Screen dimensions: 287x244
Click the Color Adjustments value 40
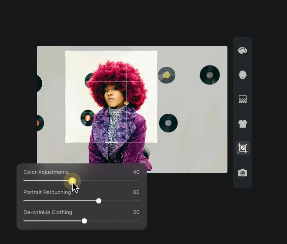[x=136, y=172]
